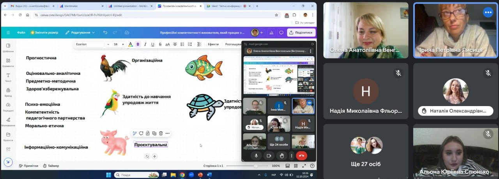Toggle italic formatting in text toolbar

coord(145,44)
